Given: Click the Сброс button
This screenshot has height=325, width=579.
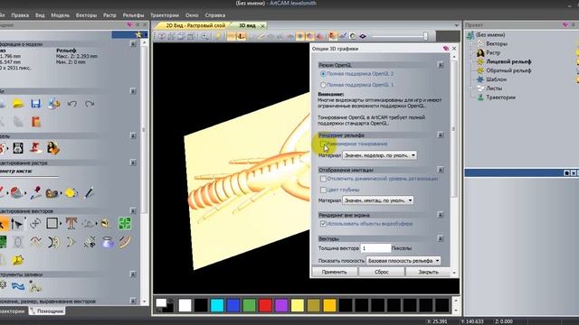Looking at the screenshot, I should coord(382,272).
